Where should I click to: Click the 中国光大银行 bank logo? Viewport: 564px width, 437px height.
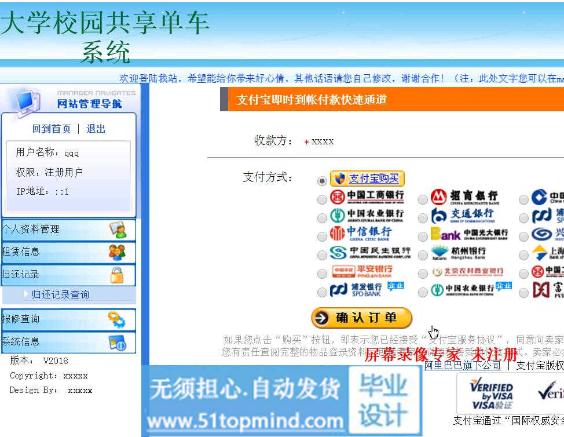470,234
